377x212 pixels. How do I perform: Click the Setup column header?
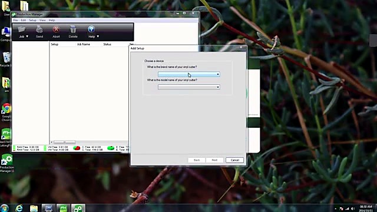55,44
